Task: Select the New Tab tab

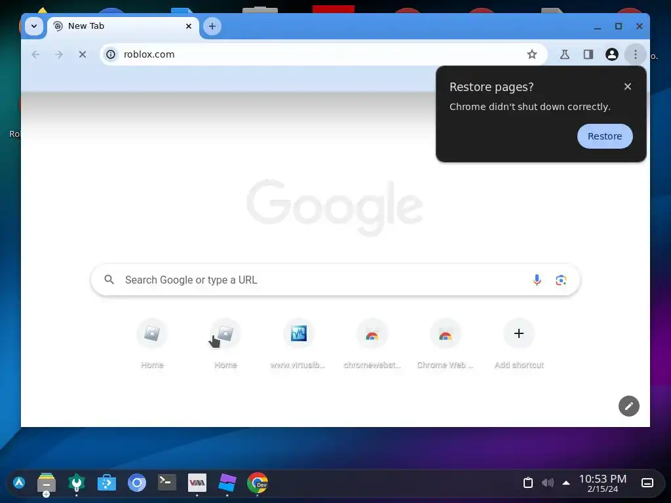Action: click(x=123, y=26)
